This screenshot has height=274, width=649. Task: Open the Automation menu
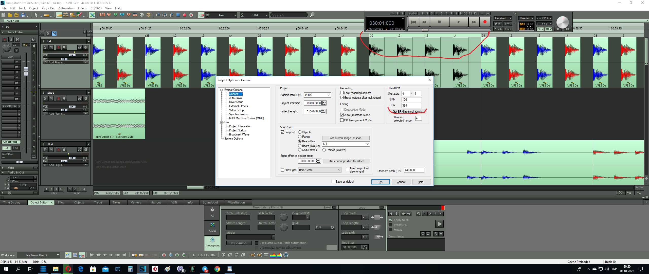(66, 8)
